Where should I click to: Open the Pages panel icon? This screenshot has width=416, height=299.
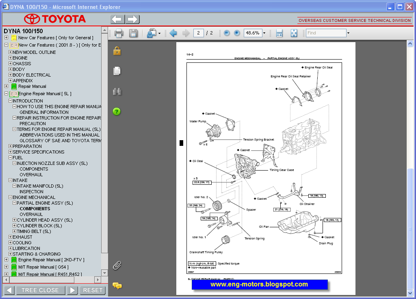point(117,71)
